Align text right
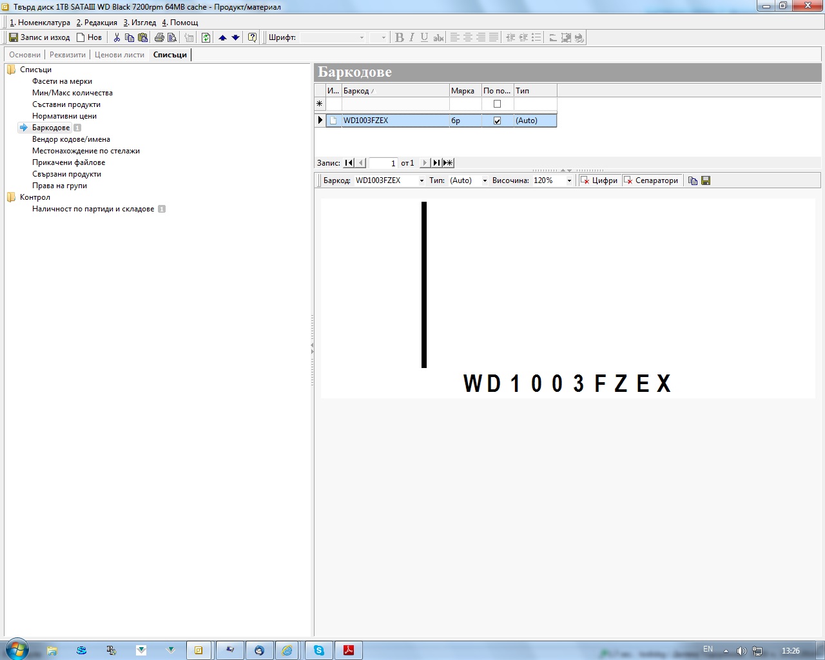Image resolution: width=825 pixels, height=660 pixels. [x=481, y=37]
